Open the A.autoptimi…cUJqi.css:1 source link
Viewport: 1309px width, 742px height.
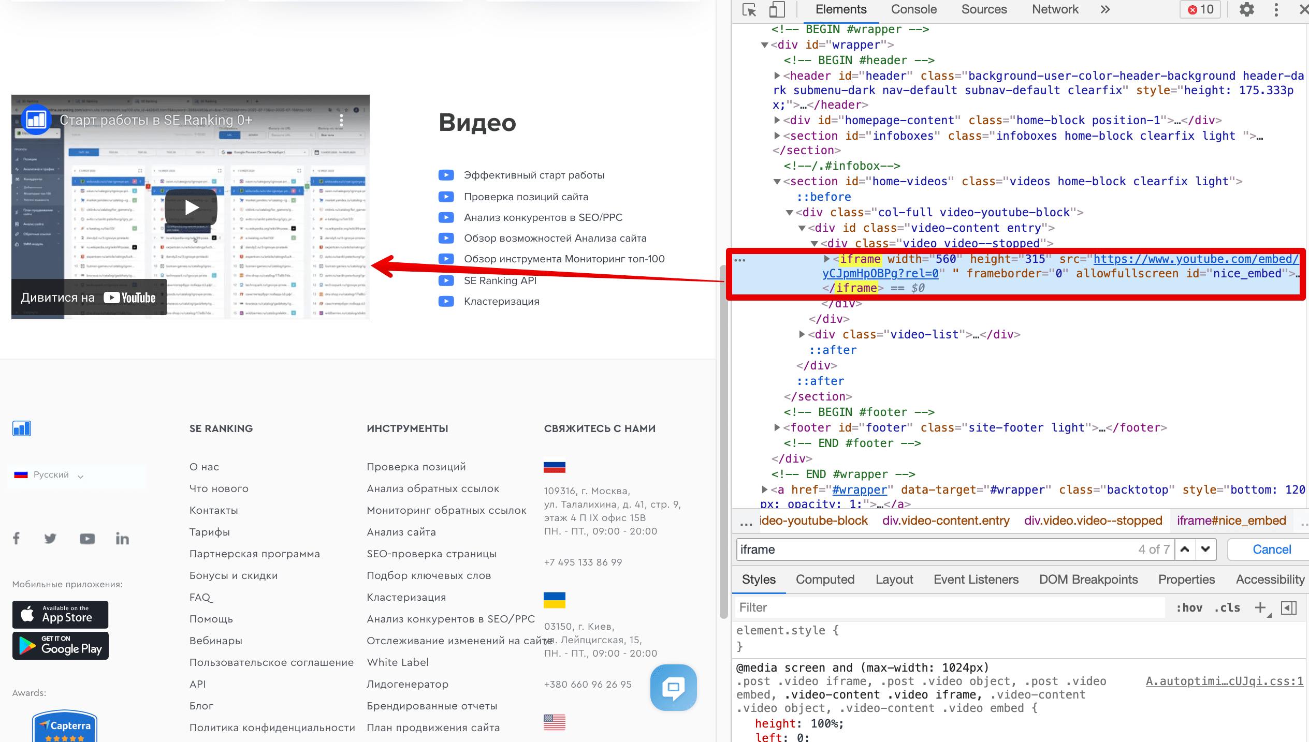click(1225, 681)
